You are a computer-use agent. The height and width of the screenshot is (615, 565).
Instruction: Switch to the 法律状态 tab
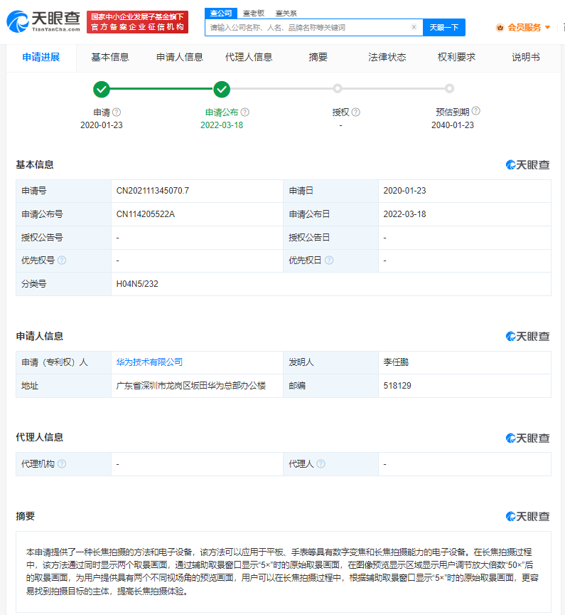point(387,58)
